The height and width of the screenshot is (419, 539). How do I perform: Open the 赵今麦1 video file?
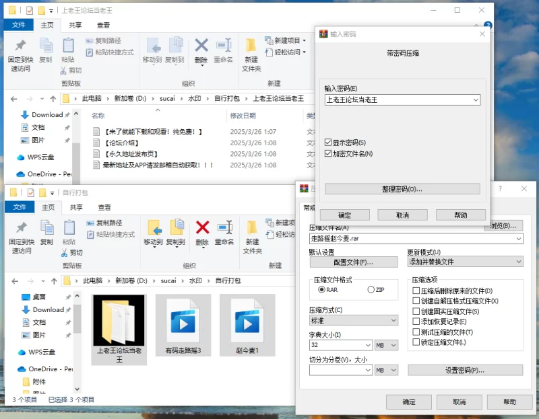247,317
